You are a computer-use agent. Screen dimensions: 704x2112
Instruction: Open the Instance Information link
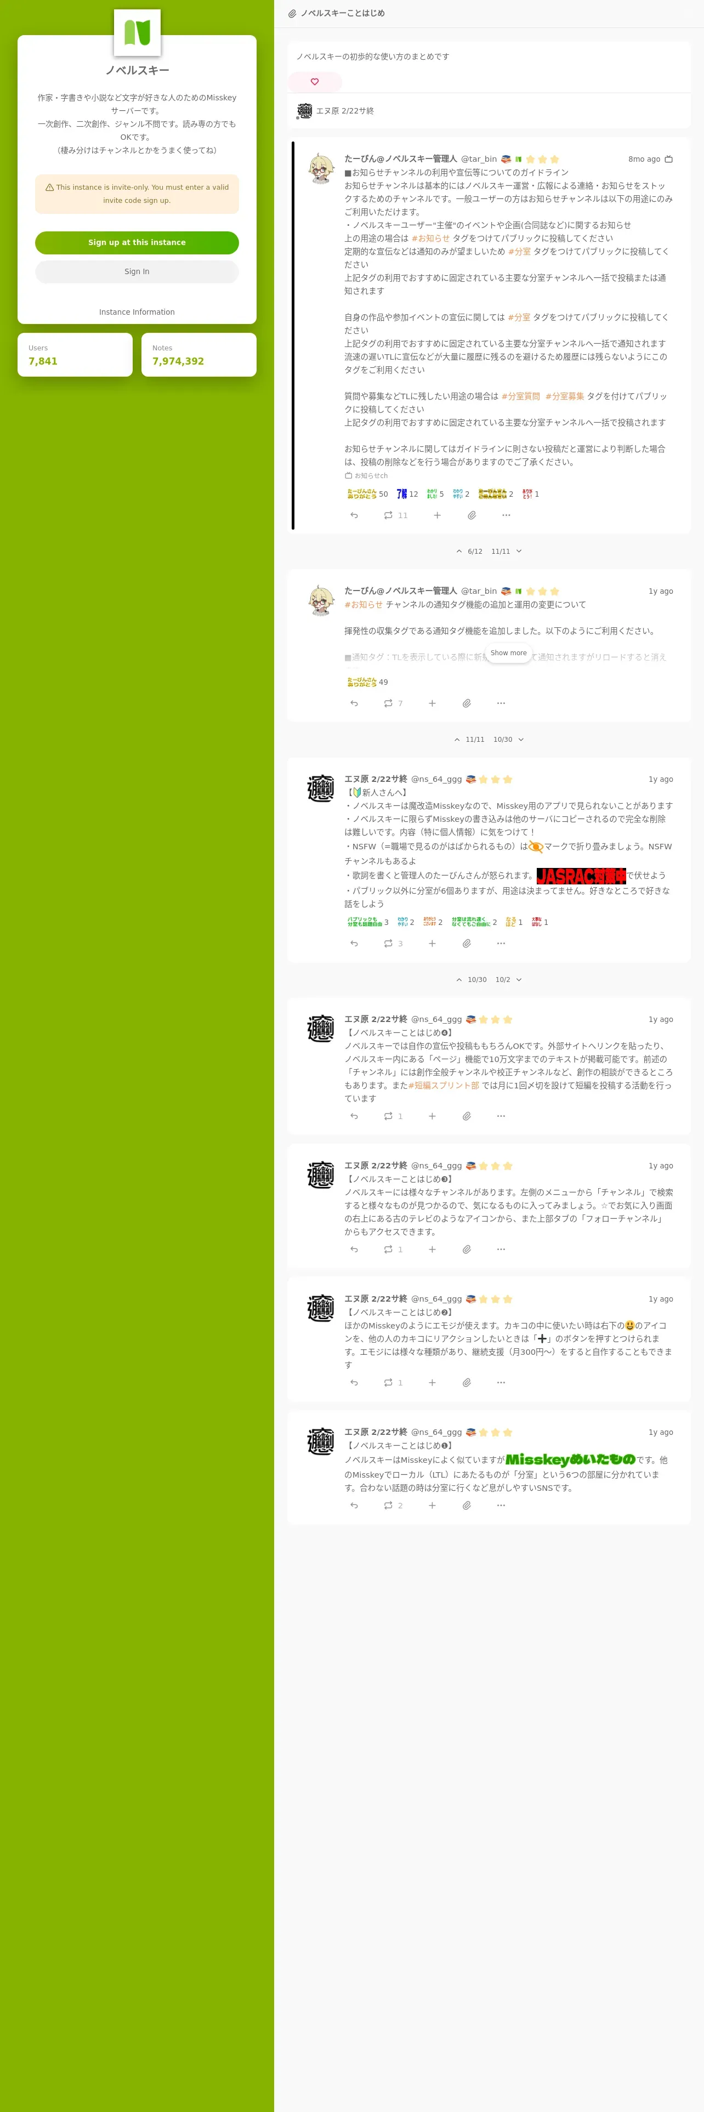click(x=137, y=313)
